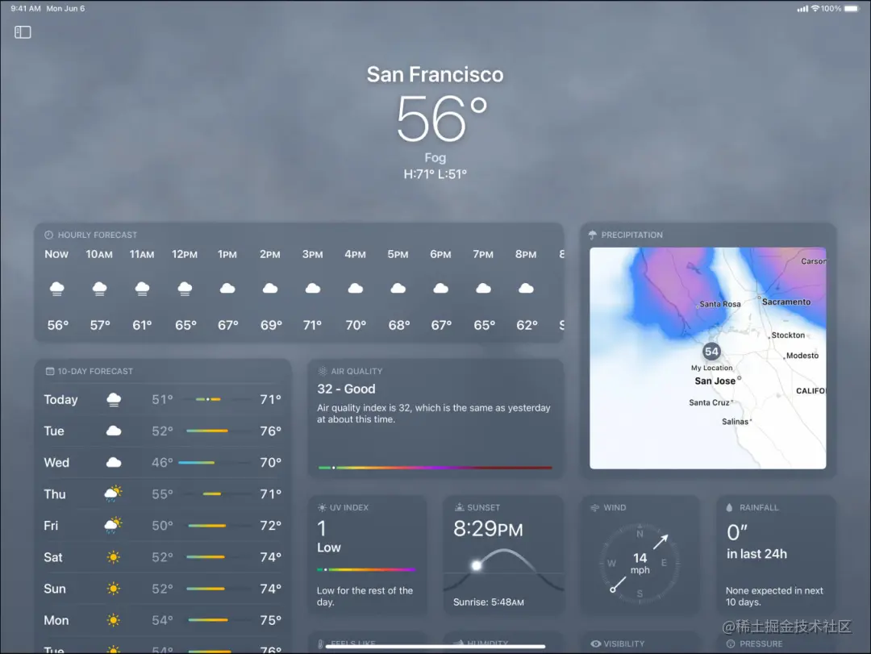Tap the UV index color scale
The height and width of the screenshot is (654, 871).
coord(367,569)
